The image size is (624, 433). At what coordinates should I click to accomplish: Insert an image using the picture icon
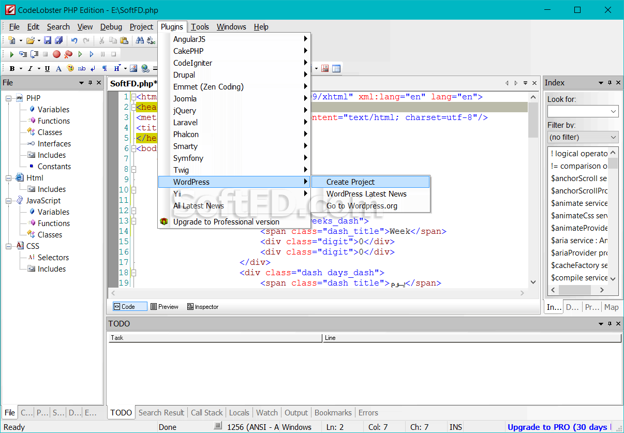[x=133, y=68]
